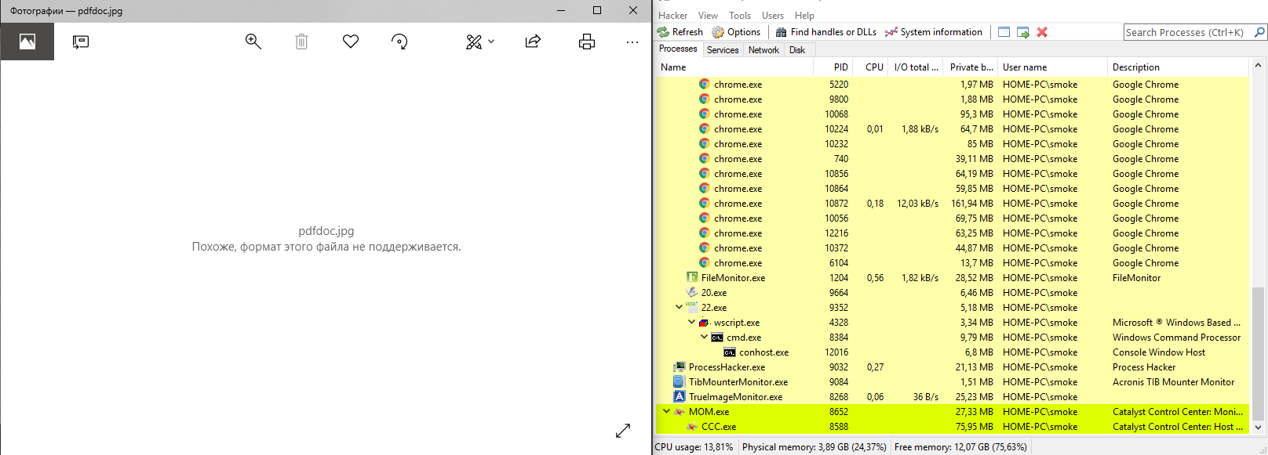Click the TibMounterMonitor.exe icon
Viewport: 1268px width, 455px height.
(x=680, y=382)
